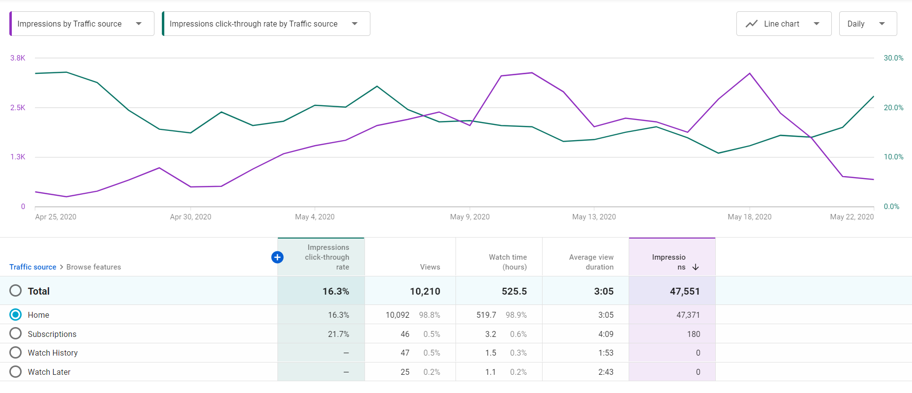The image size is (912, 393).
Task: Click the breadcrumb chevron after Traffic source
Action: [61, 267]
